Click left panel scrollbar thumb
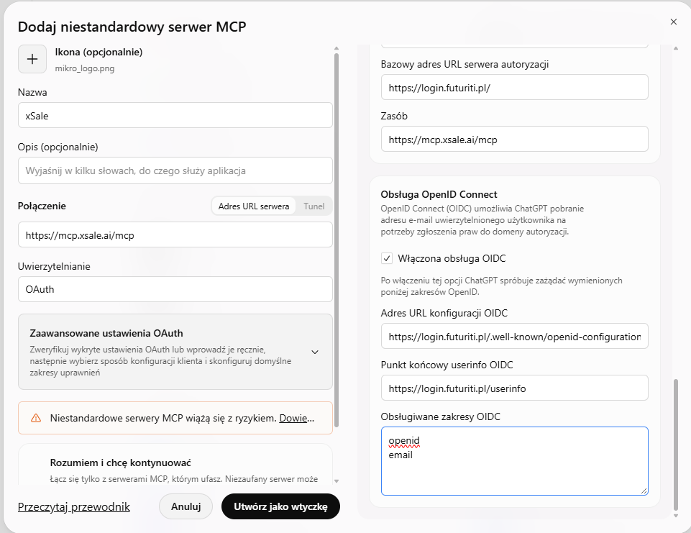The height and width of the screenshot is (533, 691). click(337, 240)
